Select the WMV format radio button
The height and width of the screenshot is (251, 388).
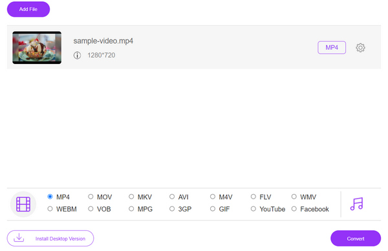pos(294,197)
